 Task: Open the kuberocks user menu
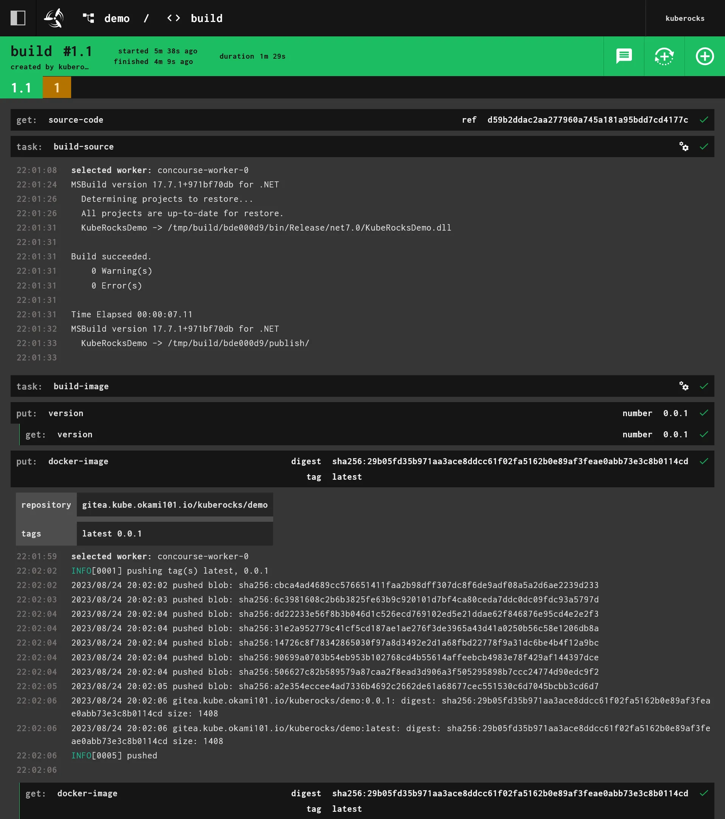[x=685, y=19]
